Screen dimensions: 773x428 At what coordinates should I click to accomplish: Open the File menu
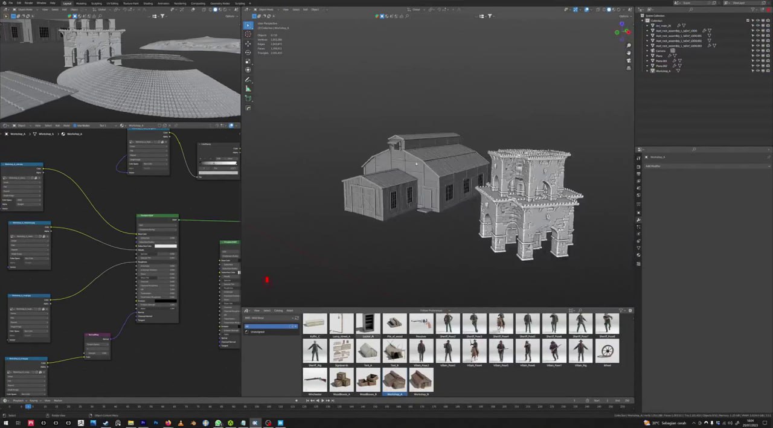pyautogui.click(x=10, y=3)
